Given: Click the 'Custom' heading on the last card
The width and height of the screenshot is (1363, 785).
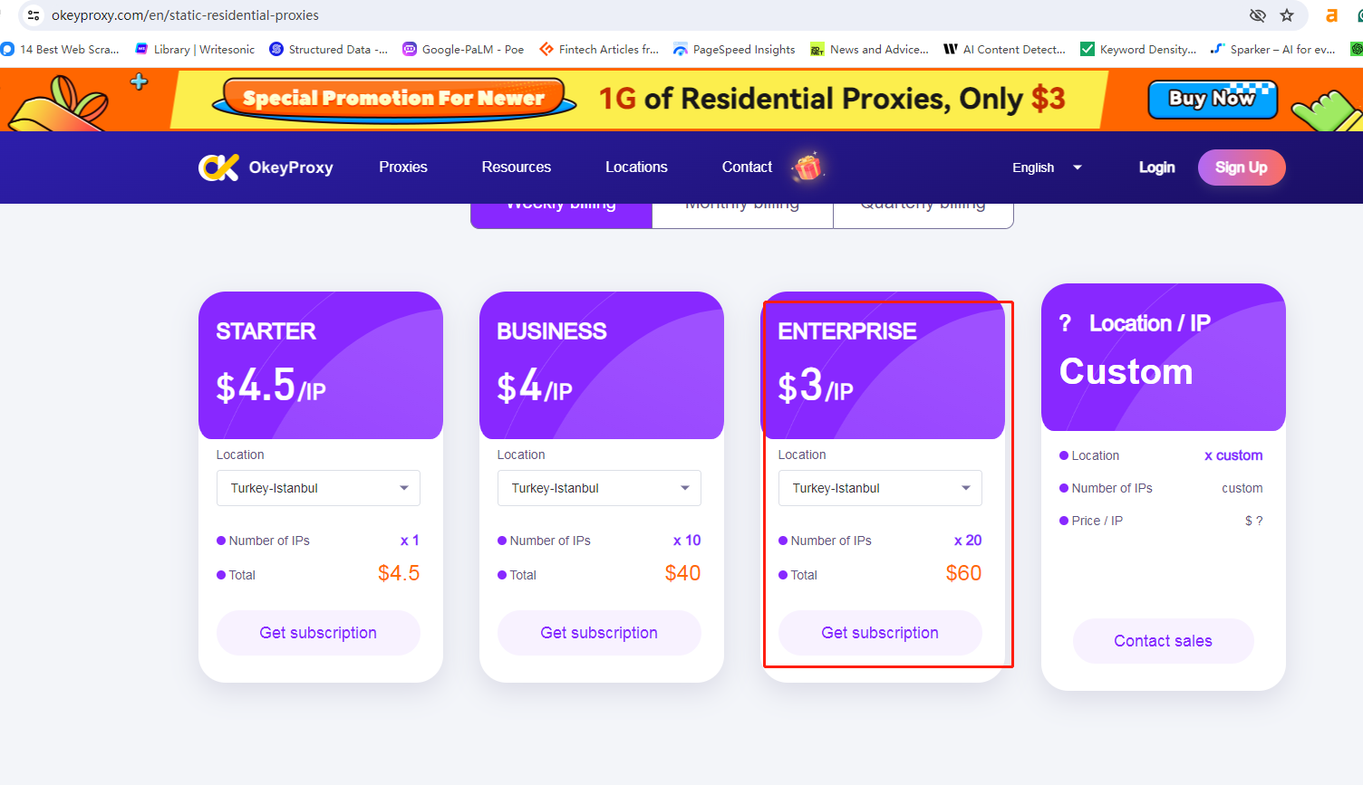Looking at the screenshot, I should click(1126, 372).
